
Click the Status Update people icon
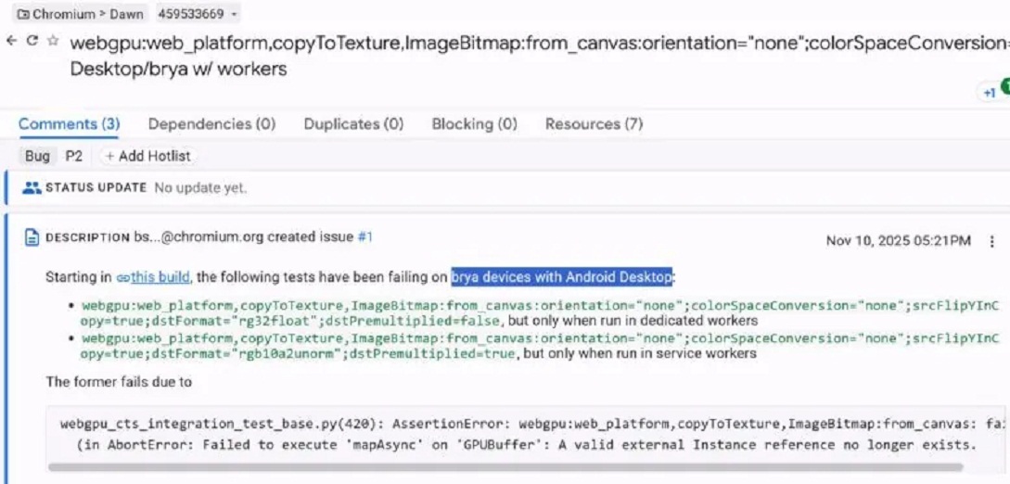point(32,187)
